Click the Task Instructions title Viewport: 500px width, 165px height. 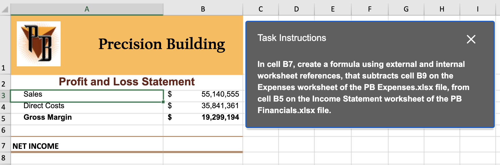292,38
